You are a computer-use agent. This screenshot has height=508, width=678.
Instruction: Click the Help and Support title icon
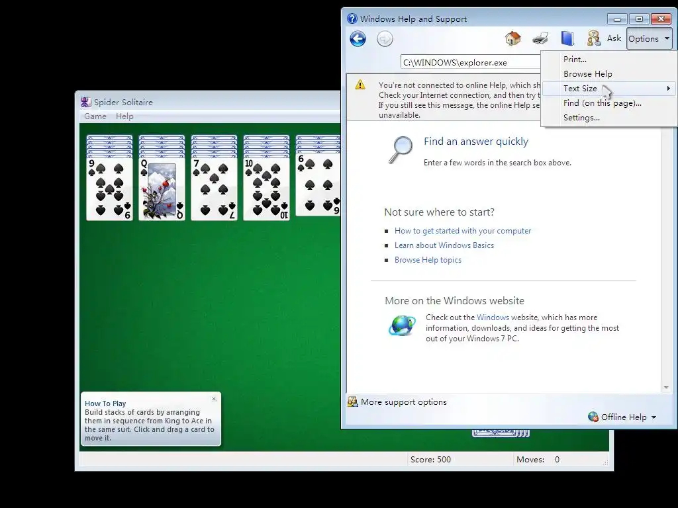coord(352,19)
